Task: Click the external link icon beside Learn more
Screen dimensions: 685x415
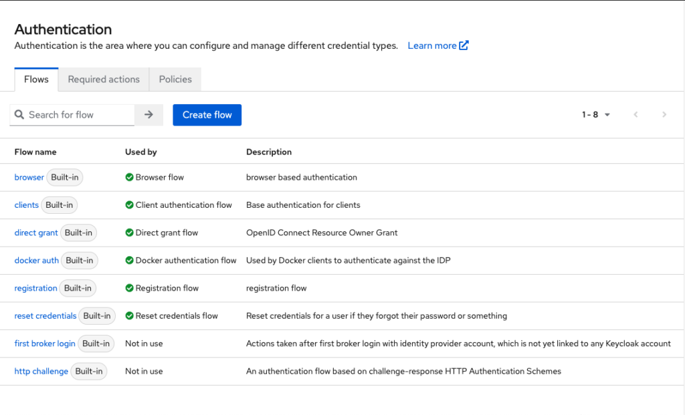Action: pyautogui.click(x=464, y=45)
